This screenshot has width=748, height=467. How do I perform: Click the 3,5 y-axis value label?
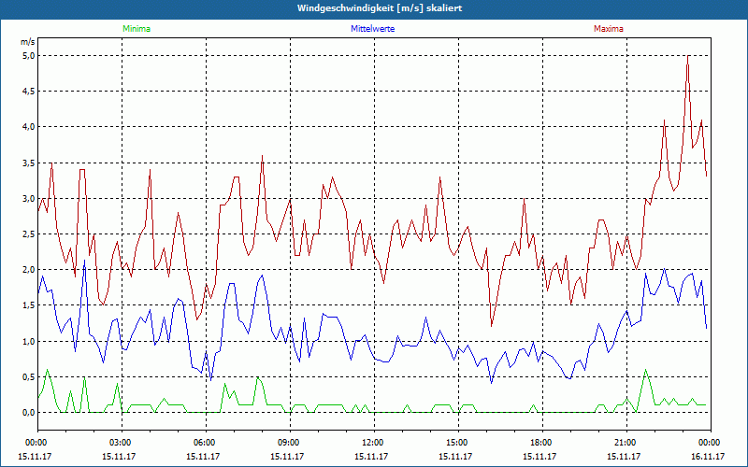[x=27, y=163]
